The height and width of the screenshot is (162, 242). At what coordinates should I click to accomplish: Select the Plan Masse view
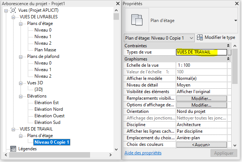[x=45, y=50]
